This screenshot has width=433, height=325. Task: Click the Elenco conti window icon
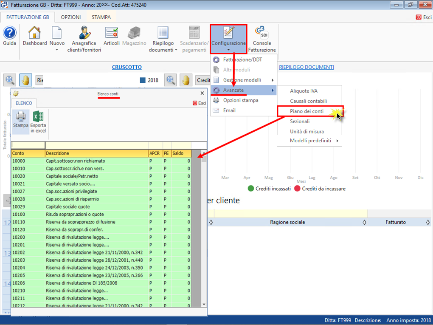(16, 93)
